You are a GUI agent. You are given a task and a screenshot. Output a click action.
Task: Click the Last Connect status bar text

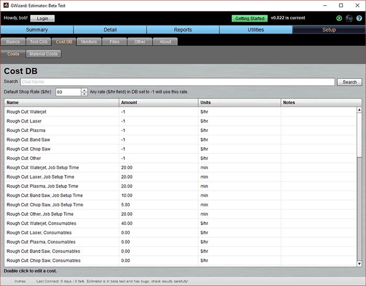pyautogui.click(x=60, y=281)
